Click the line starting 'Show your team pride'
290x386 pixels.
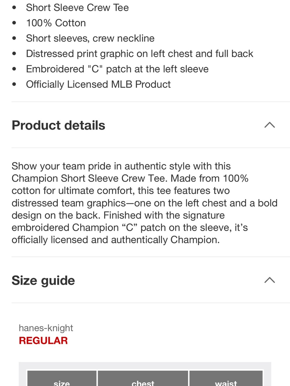[x=121, y=166]
